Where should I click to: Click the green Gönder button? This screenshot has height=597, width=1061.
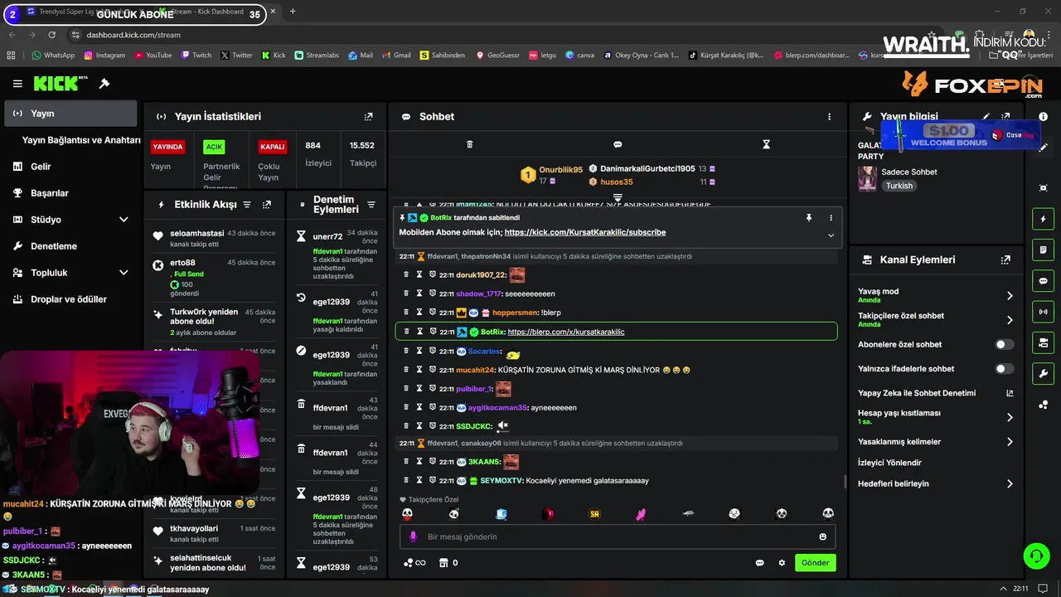coord(815,563)
